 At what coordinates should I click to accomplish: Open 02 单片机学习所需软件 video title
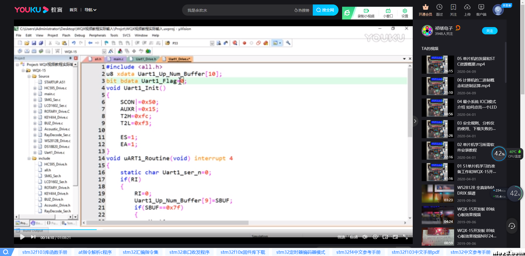pos(476,147)
